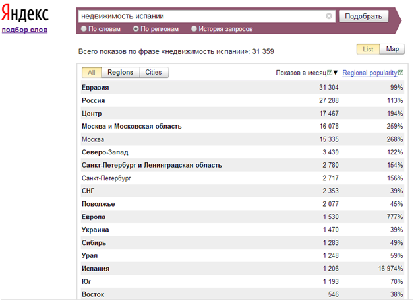The image size is (414, 301).
Task: Click the 777% popularity value
Action: (x=395, y=217)
